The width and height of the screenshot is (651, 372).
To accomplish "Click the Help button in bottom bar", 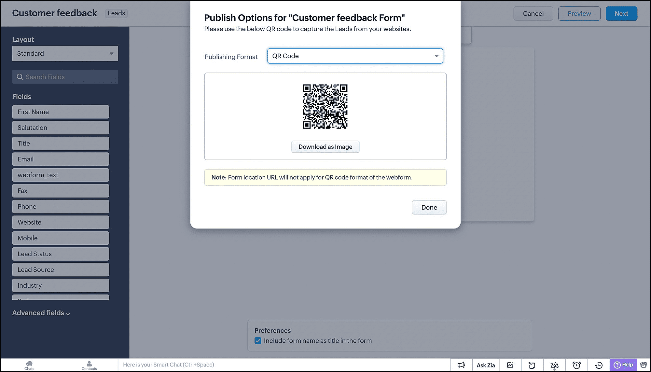I will 623,365.
